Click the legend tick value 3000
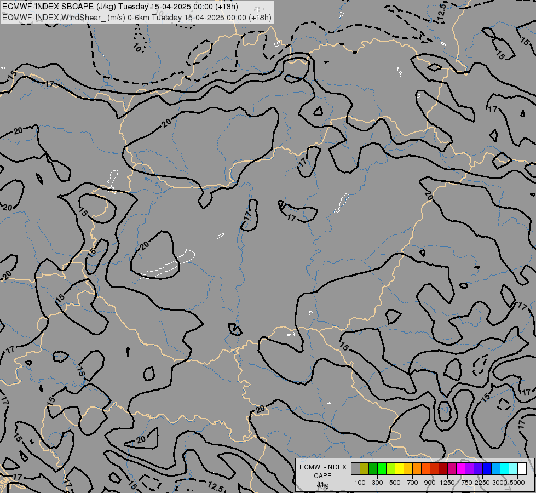Image resolution: width=536 pixels, height=493 pixels. 500,483
